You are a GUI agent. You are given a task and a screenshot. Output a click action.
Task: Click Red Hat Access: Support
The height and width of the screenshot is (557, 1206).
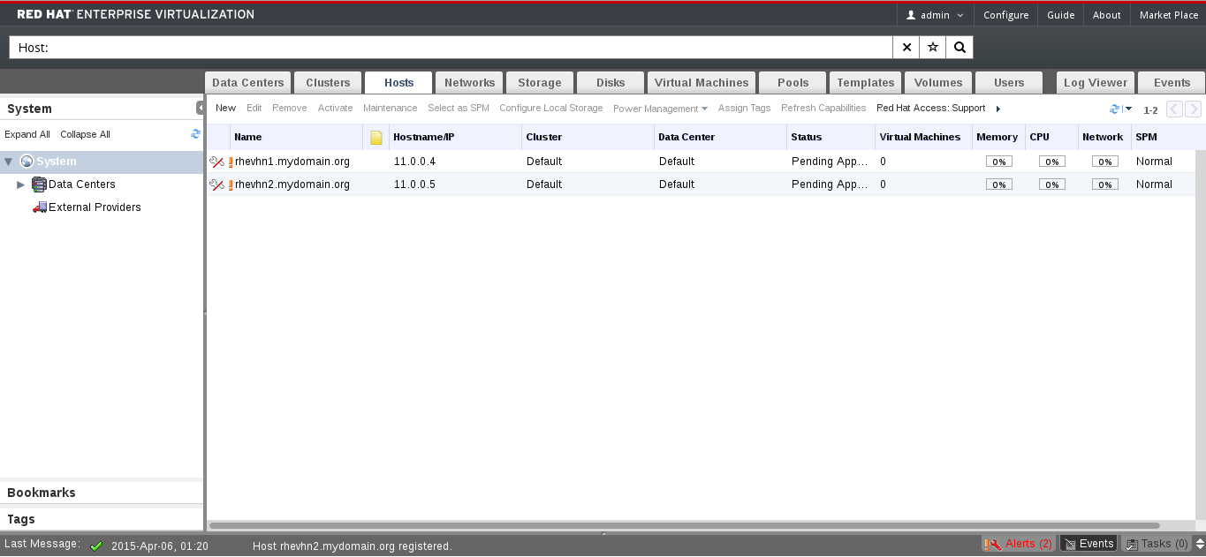[x=930, y=109]
